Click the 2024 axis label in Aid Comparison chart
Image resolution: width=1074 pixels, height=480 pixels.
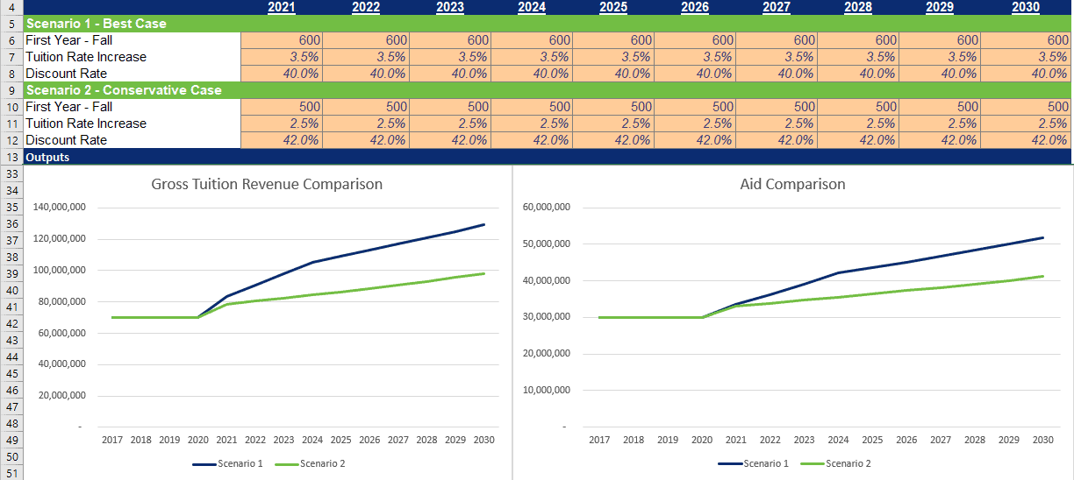pyautogui.click(x=838, y=439)
